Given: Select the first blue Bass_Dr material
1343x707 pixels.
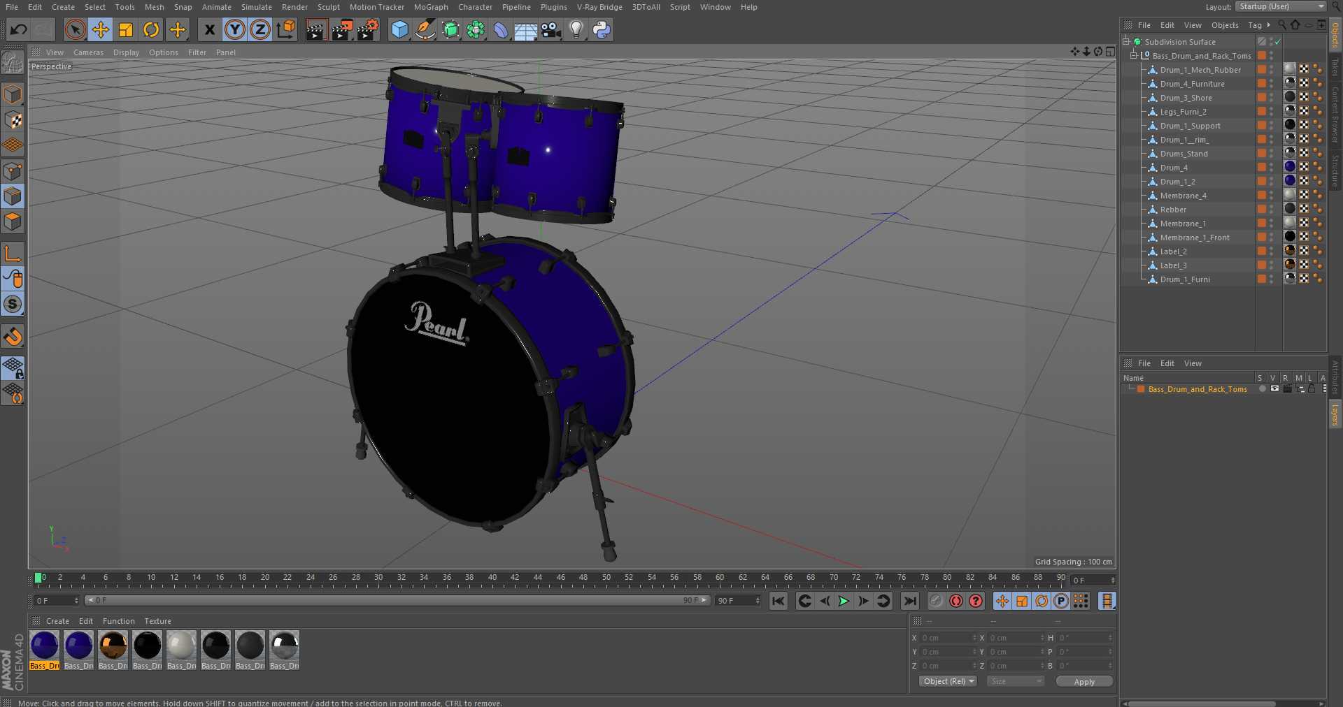Looking at the screenshot, I should 45,650.
